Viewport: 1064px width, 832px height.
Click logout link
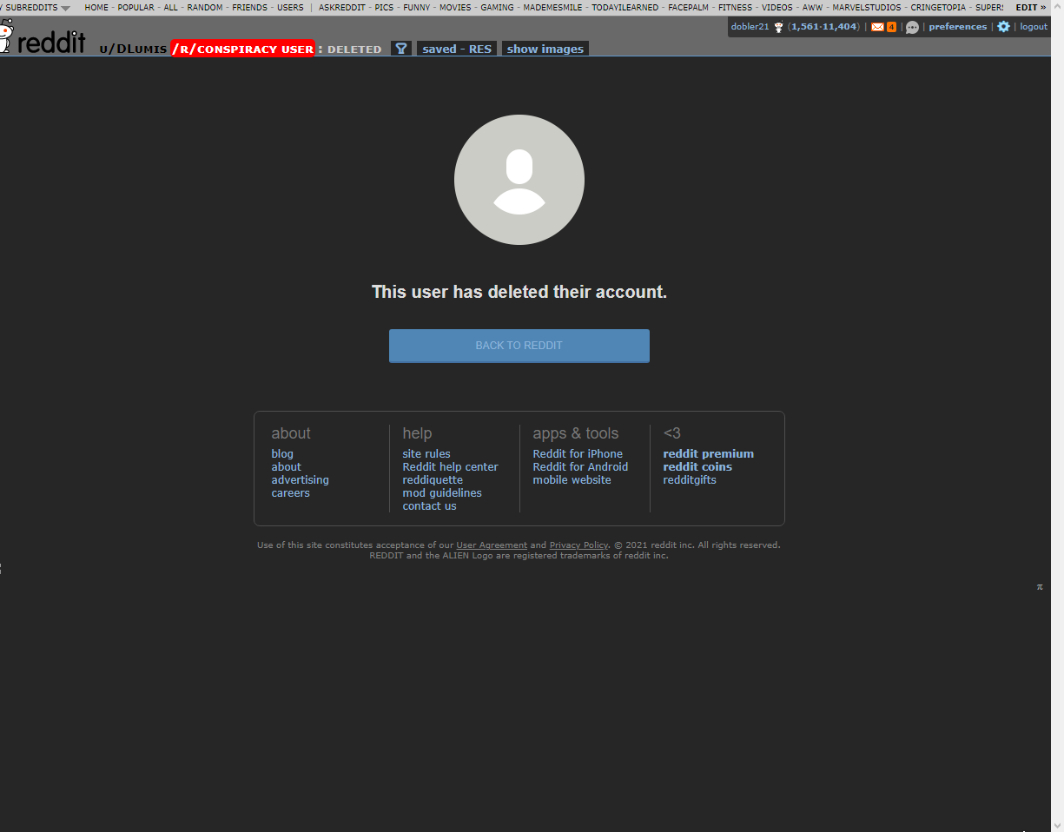click(x=1034, y=27)
